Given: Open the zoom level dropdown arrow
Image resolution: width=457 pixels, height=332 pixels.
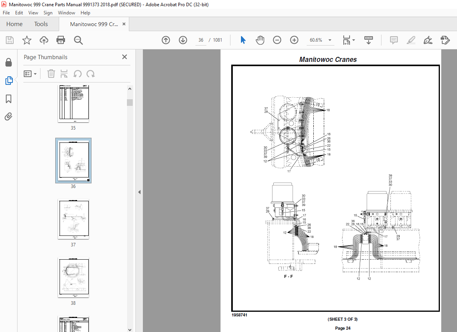Looking at the screenshot, I should [x=330, y=40].
